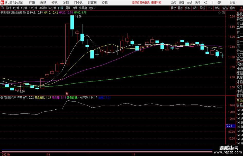The image size is (243, 156).
Task: Switch to 5分钟 period
Action: tap(24, 8)
